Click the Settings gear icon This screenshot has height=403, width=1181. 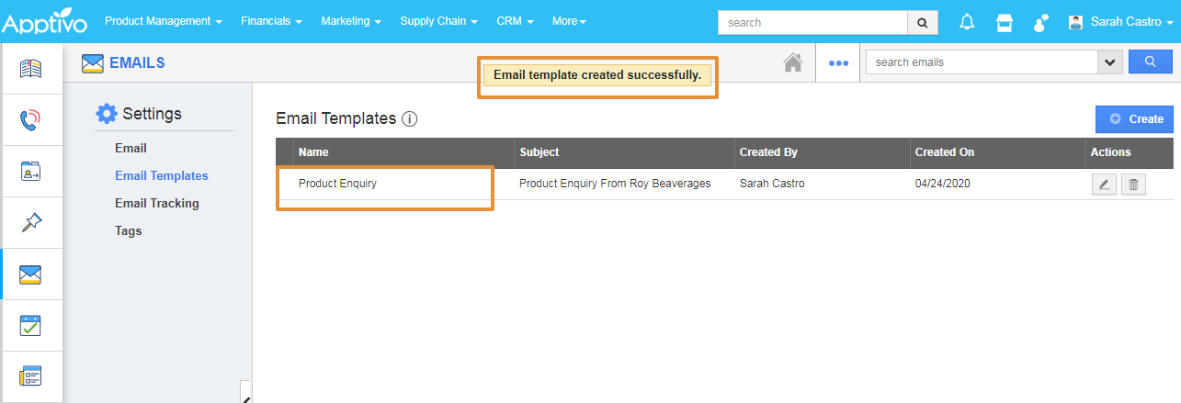click(x=107, y=114)
